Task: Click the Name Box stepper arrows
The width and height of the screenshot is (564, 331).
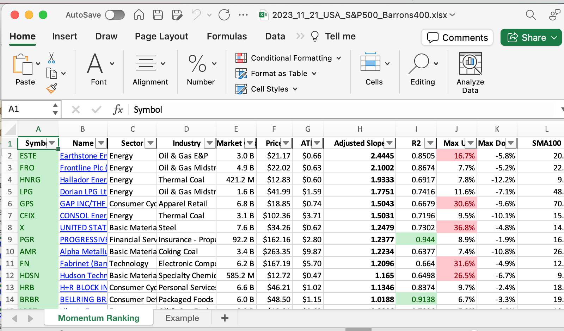Action: point(55,109)
